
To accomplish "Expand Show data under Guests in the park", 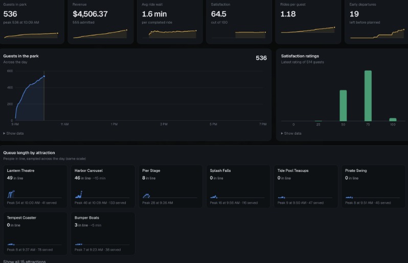I will 13,134.
